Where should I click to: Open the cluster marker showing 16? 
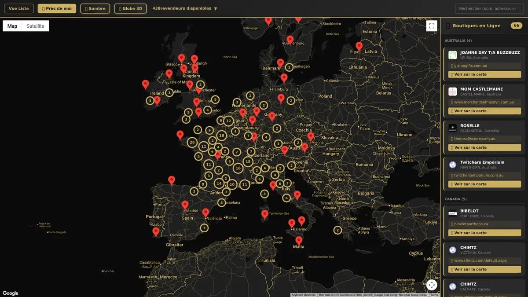pos(238,168)
